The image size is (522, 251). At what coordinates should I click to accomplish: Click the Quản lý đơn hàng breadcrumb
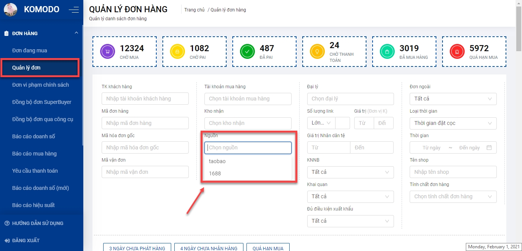click(228, 10)
